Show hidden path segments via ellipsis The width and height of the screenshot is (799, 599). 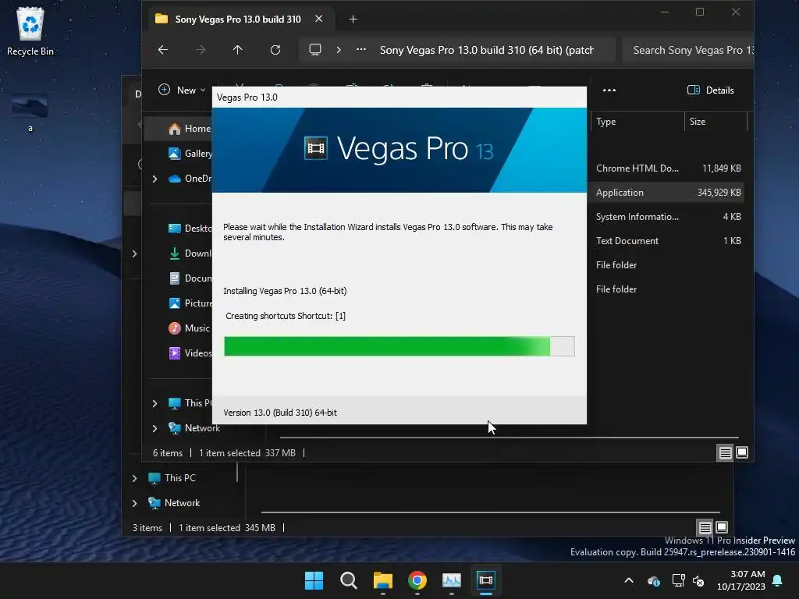coord(361,50)
